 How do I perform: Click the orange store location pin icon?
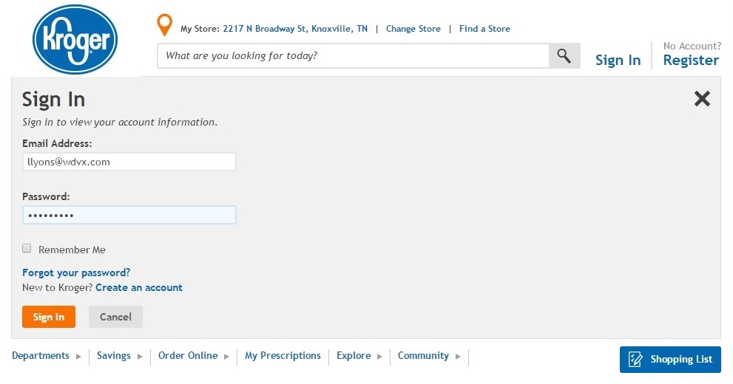(165, 25)
